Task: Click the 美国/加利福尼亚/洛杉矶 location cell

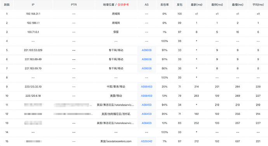Action: [x=116, y=114]
